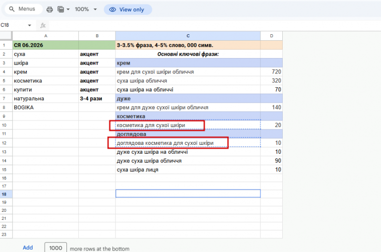Click the 1000 rows count field

pyautogui.click(x=56, y=248)
